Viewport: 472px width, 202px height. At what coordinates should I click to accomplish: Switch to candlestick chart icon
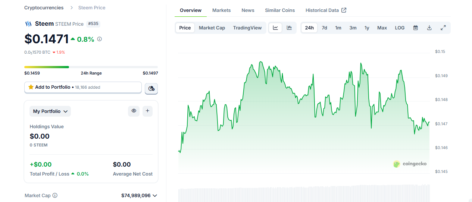[x=289, y=28]
